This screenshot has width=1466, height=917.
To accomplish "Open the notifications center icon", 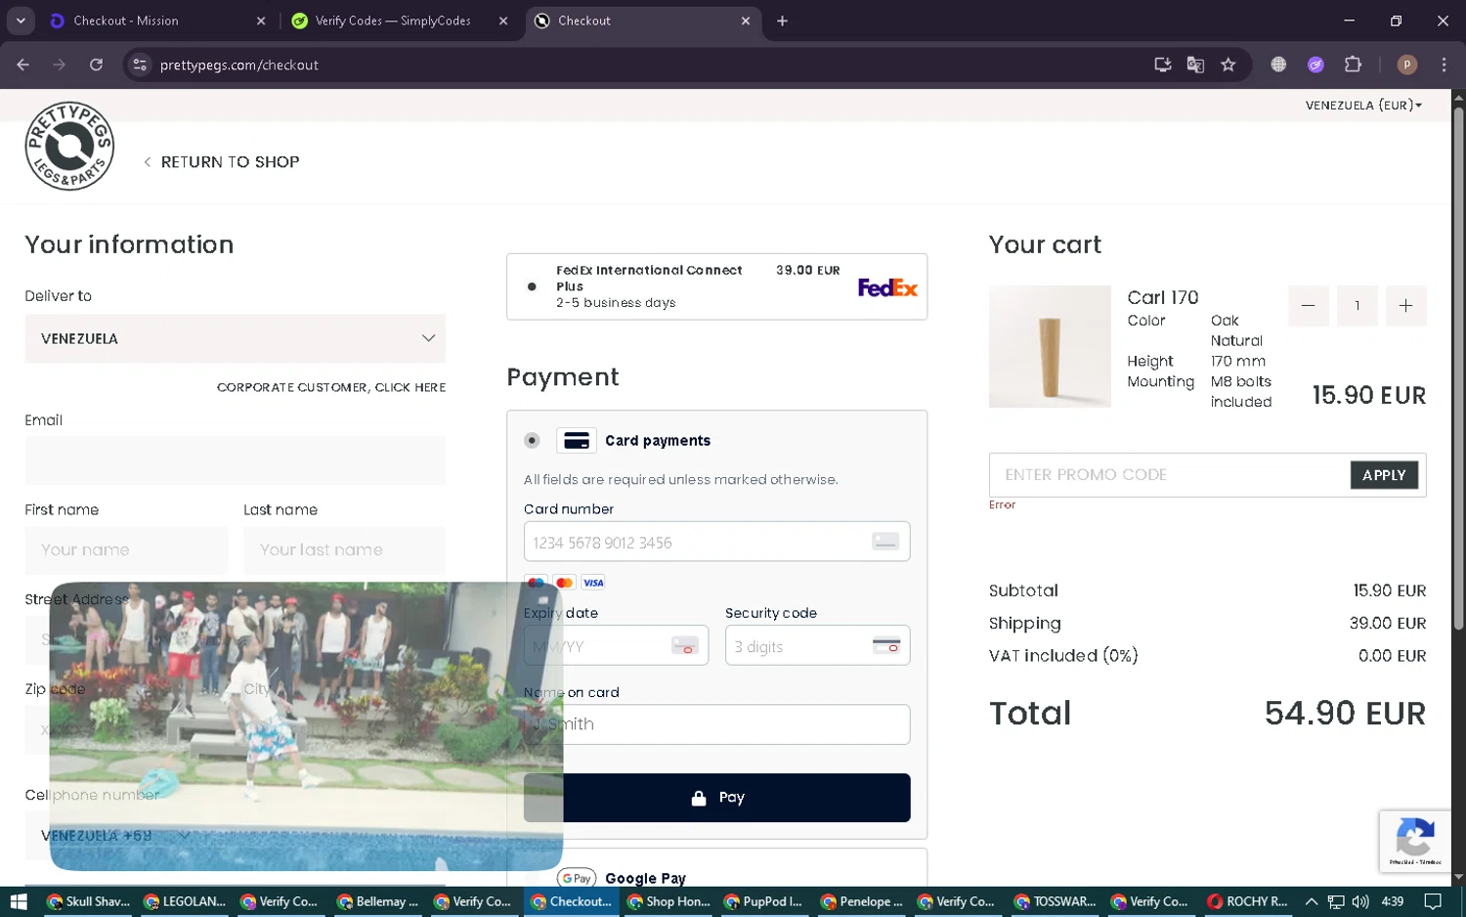I will coord(1433,901).
